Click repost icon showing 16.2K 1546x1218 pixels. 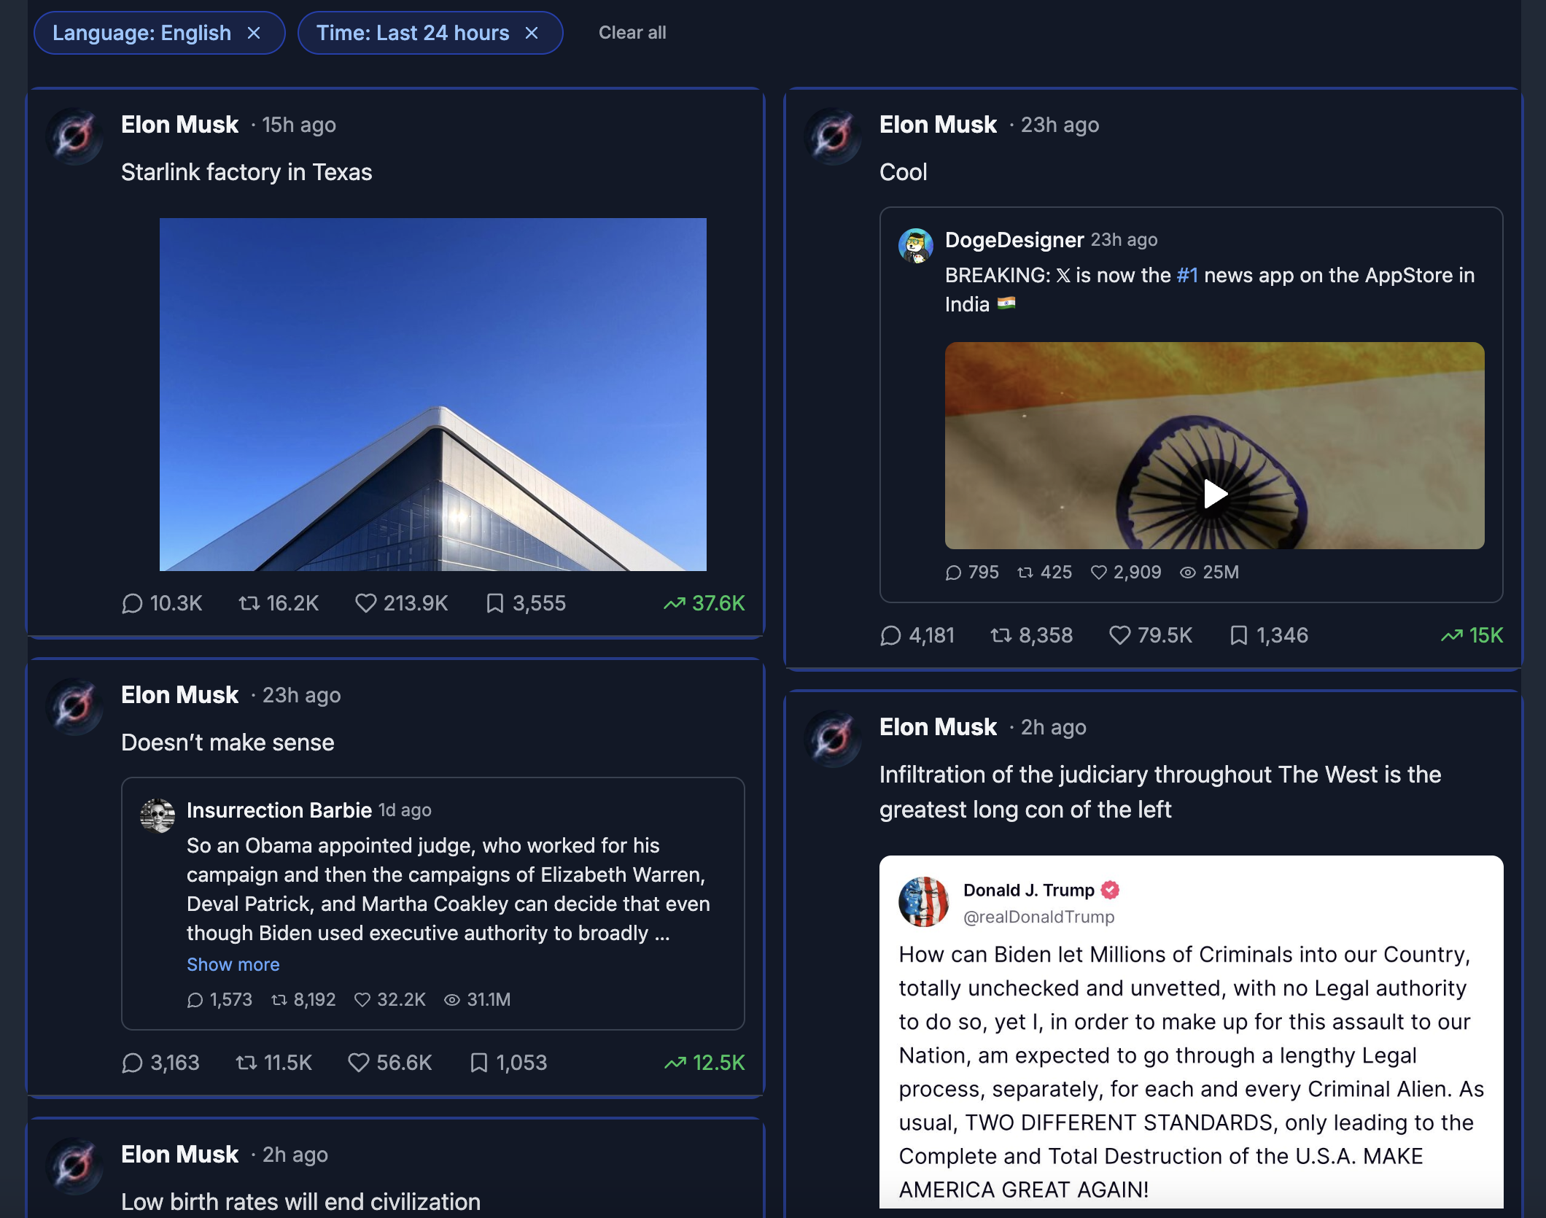(x=249, y=603)
